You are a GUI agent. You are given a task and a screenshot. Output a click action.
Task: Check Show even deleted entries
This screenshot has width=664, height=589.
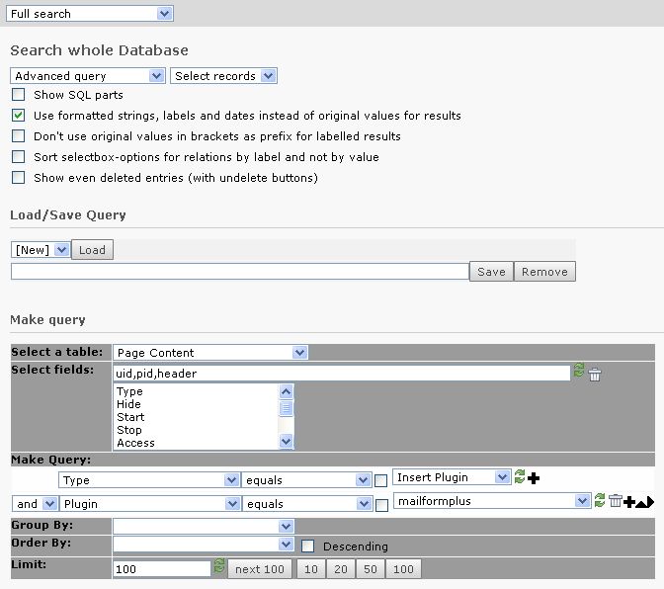(18, 178)
